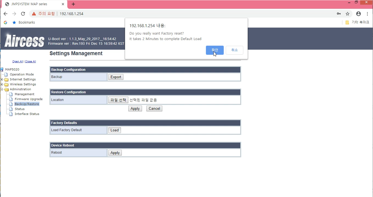The height and width of the screenshot is (197, 373).
Task: Click the MAP5020 device icon
Action: point(2,69)
